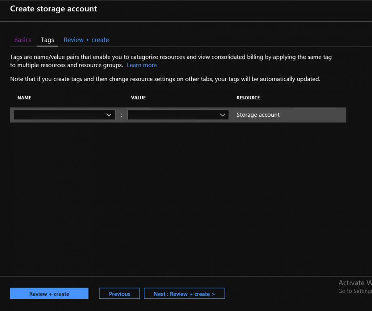Open the Review + create tab
Screen dimensions: 372x311
86,40
